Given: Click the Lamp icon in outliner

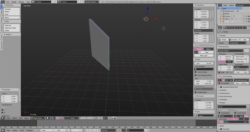Looking at the screenshot, I should coord(224,21).
